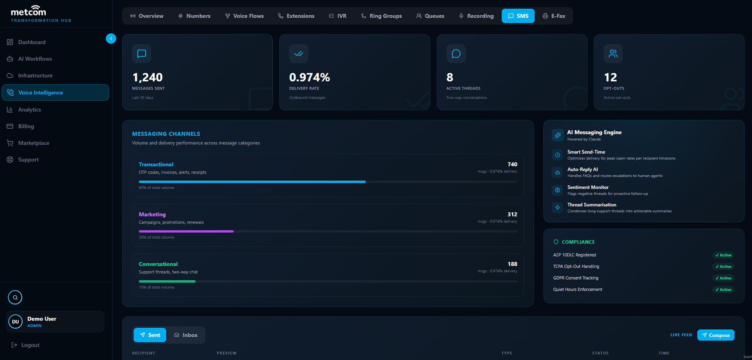This screenshot has width=752, height=360.
Task: Click the Smart Send-Time clock icon
Action: [x=558, y=155]
